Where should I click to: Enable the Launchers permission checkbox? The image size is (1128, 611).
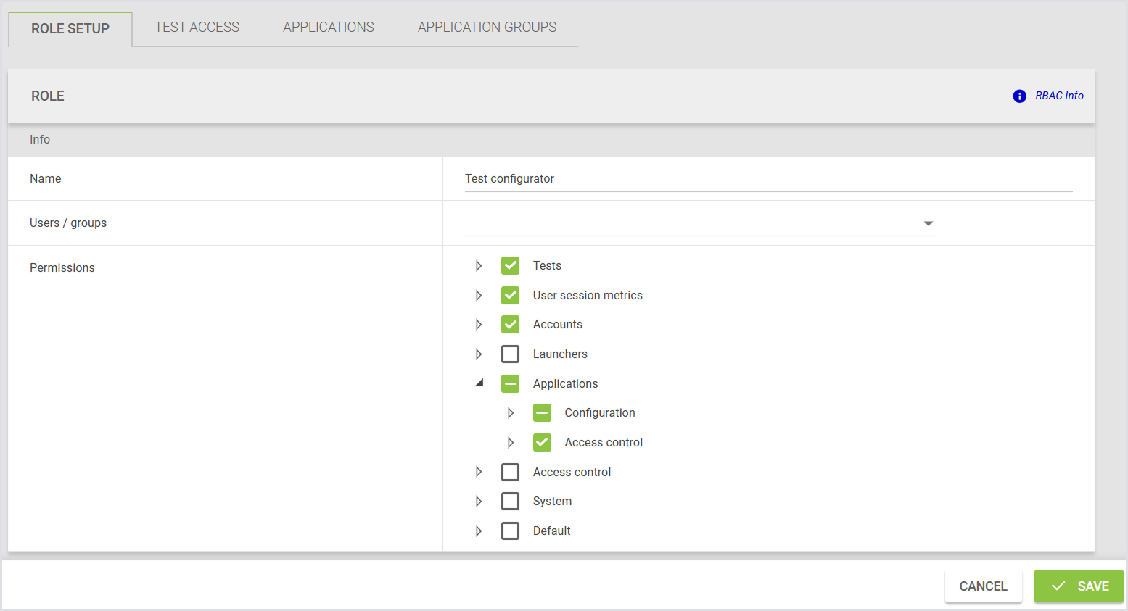pyautogui.click(x=510, y=354)
